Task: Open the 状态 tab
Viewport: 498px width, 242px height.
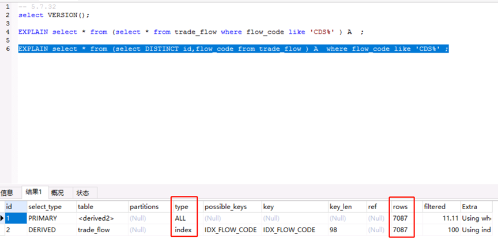Action: click(83, 193)
